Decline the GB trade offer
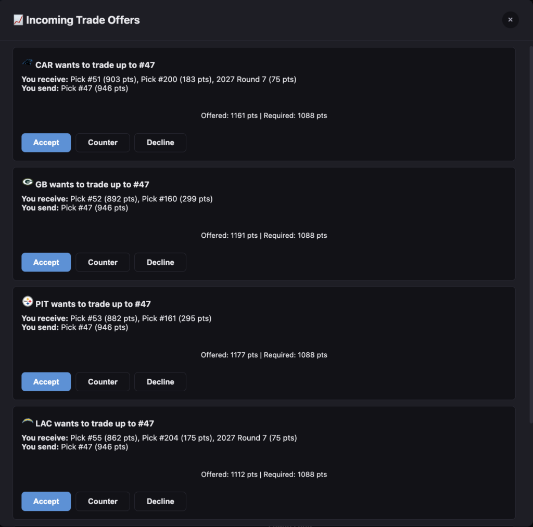Viewport: 533px width, 527px height. point(160,262)
